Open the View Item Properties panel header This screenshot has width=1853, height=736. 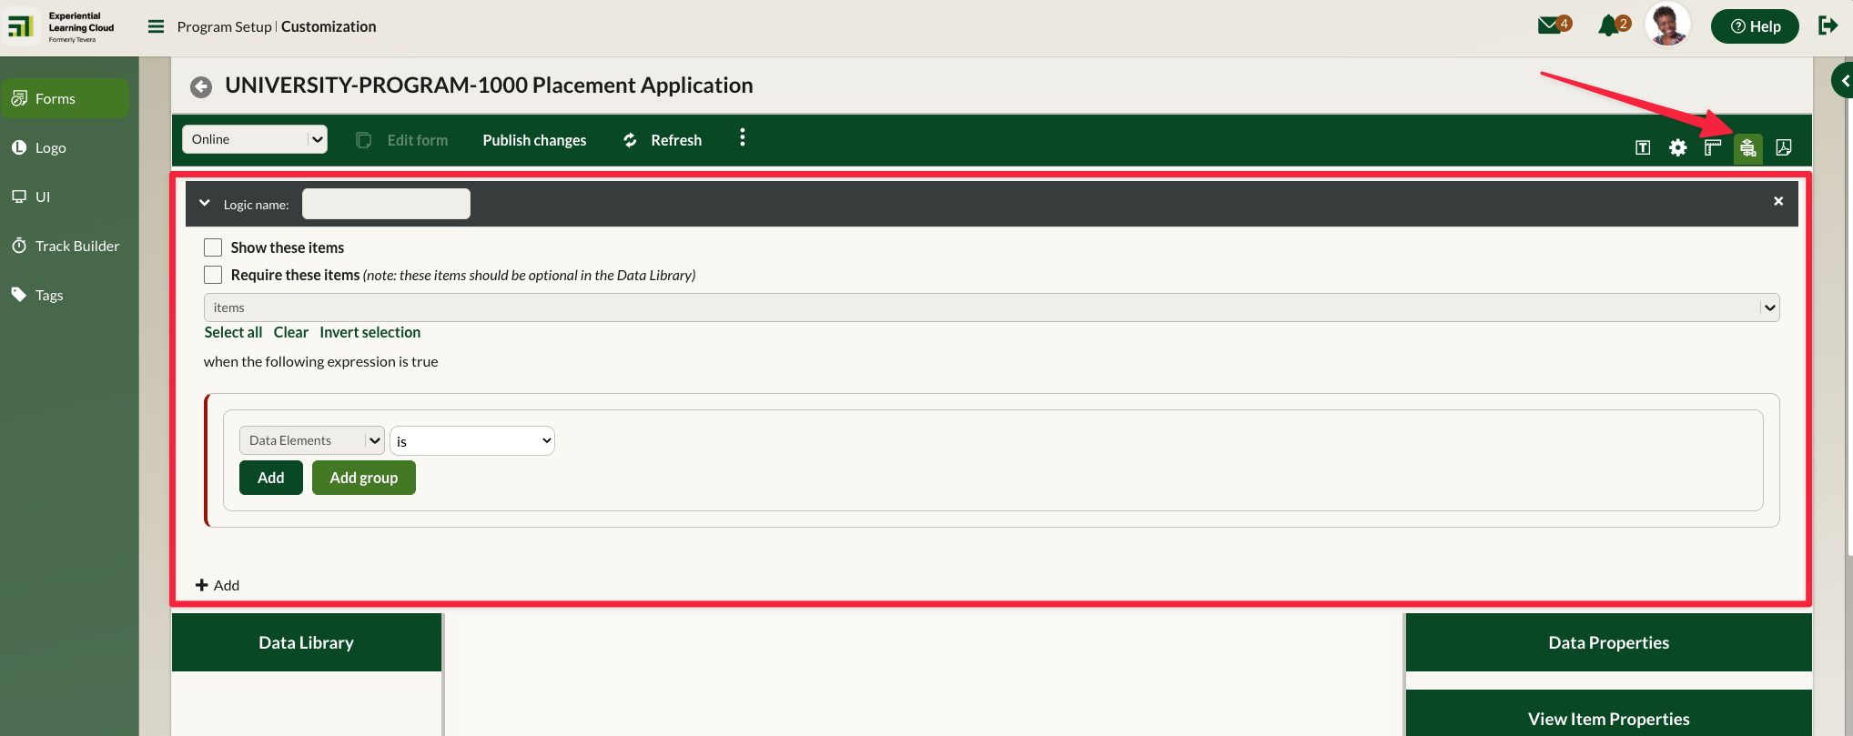point(1609,713)
